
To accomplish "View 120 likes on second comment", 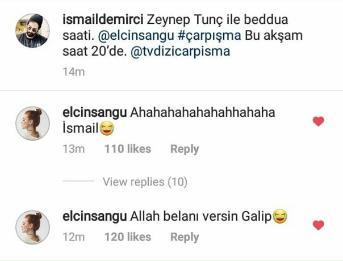I will 128,237.
